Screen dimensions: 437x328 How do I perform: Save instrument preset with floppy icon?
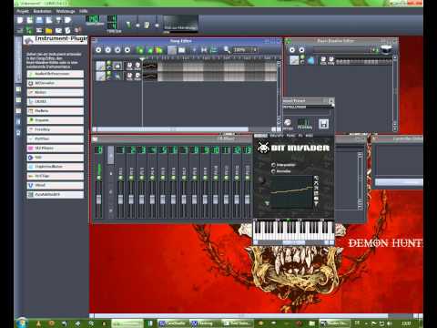(x=323, y=124)
